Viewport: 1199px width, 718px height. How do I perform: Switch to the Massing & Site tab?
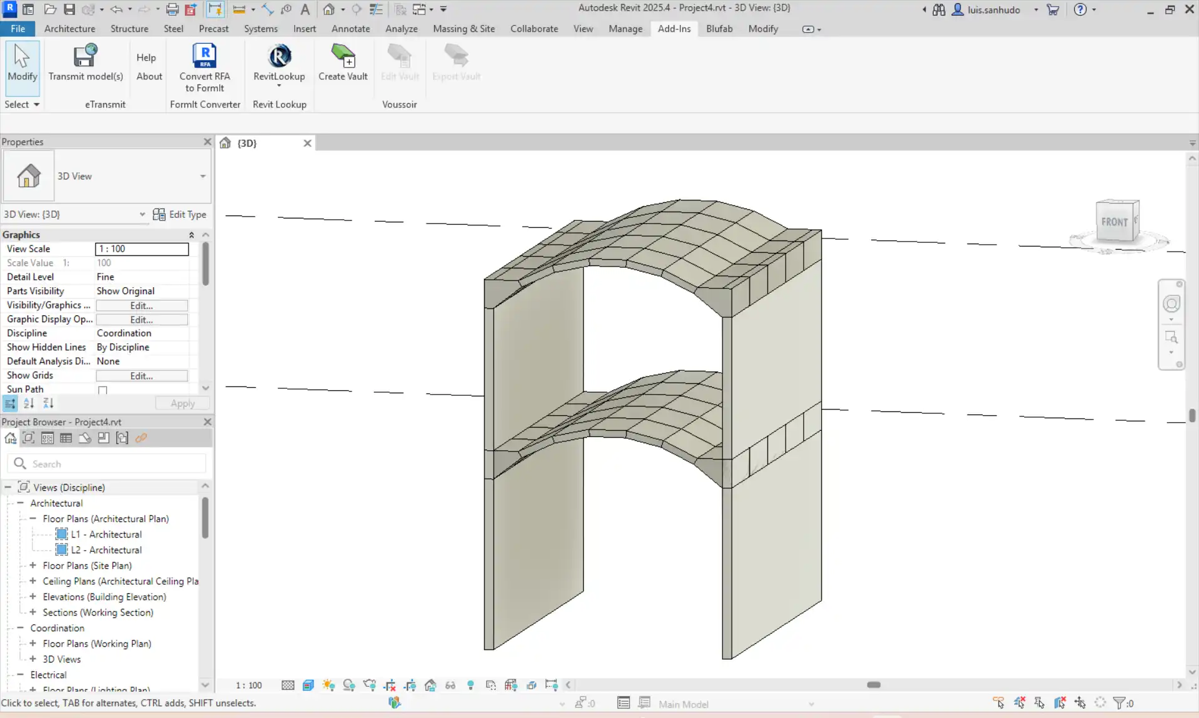463,29
